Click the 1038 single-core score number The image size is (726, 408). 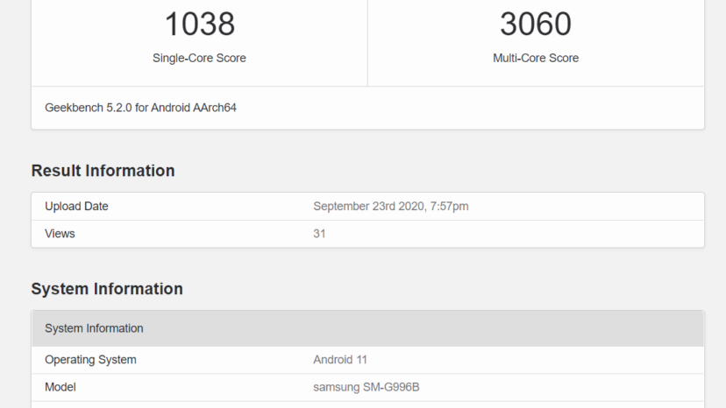[199, 25]
